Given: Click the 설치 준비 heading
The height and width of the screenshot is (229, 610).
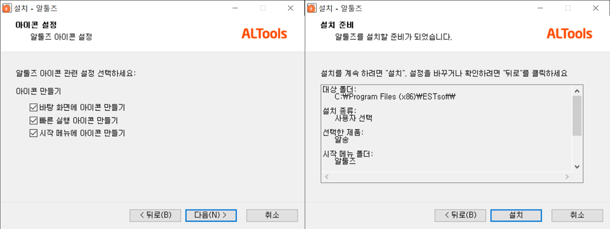Looking at the screenshot, I should (x=337, y=25).
